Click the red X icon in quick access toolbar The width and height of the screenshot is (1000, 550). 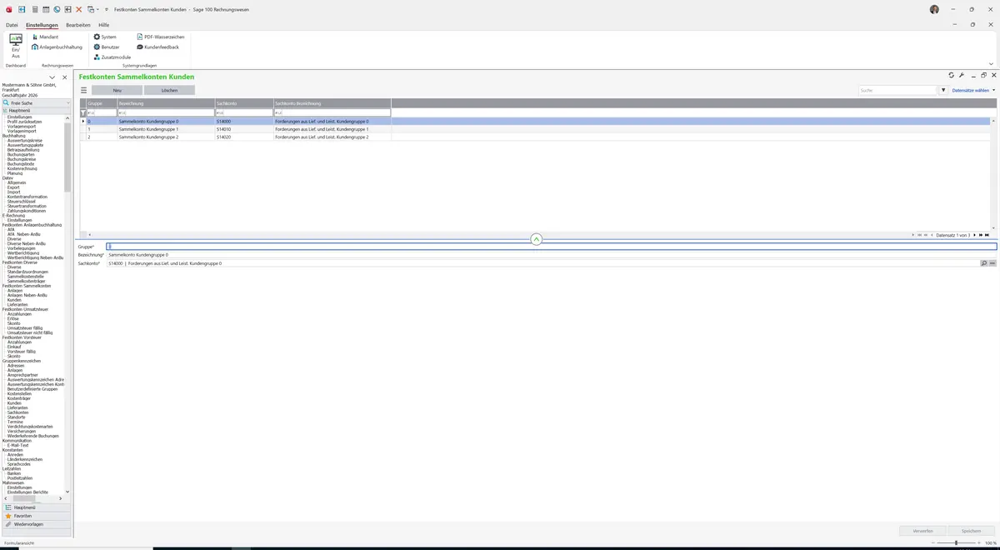[79, 9]
